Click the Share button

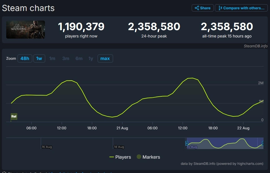(203, 8)
